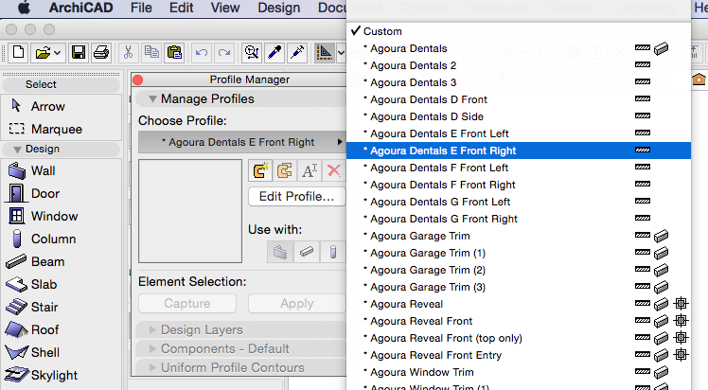
Task: Click the Print icon in toolbar
Action: [x=101, y=51]
